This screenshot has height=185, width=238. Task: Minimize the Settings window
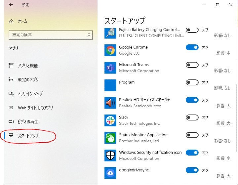(x=204, y=5)
